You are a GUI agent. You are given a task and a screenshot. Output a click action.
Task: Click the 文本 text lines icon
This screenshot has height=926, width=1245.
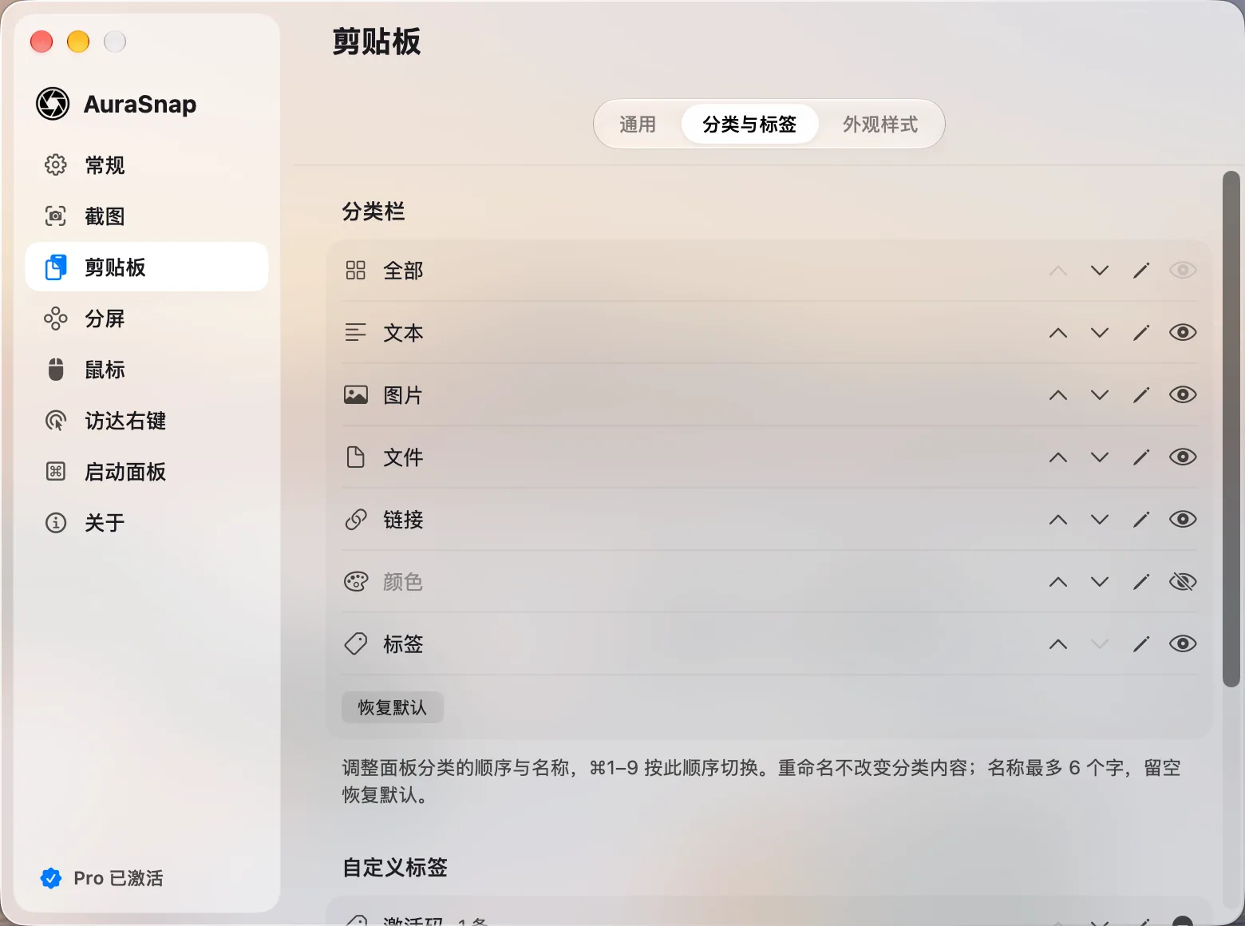click(356, 332)
